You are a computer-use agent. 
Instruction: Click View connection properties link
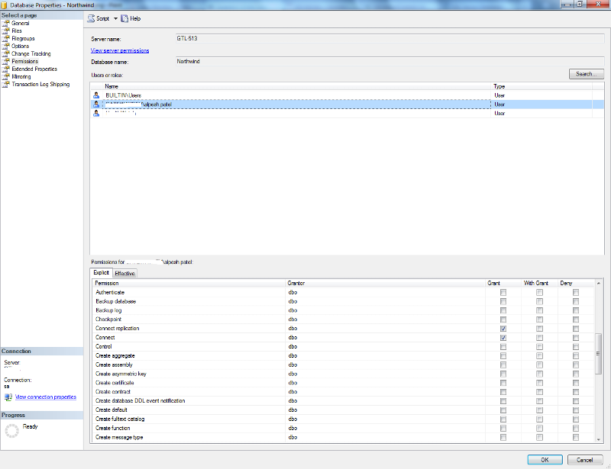46,397
